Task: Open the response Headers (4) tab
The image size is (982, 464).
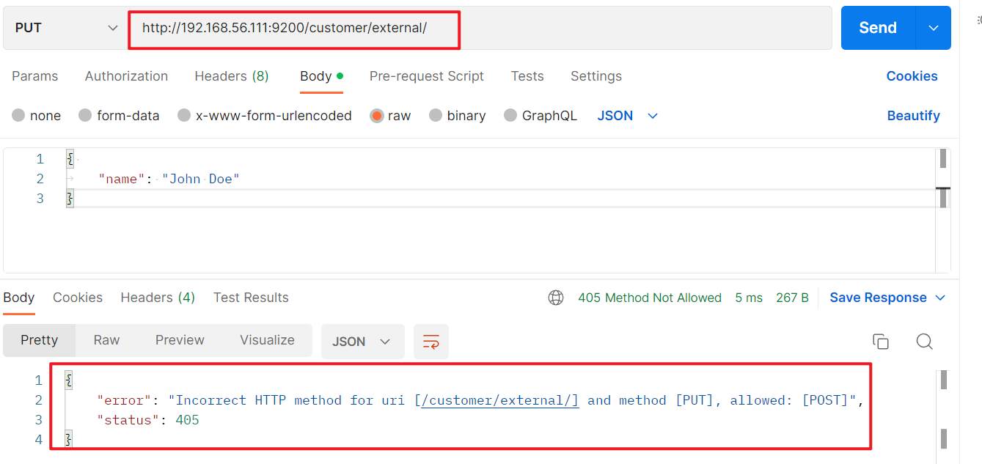Action: (x=158, y=298)
